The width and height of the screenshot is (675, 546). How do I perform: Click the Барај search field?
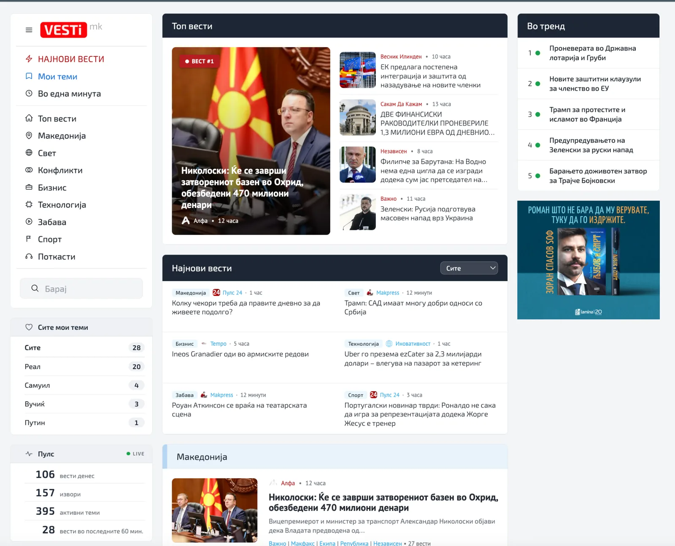tap(81, 288)
